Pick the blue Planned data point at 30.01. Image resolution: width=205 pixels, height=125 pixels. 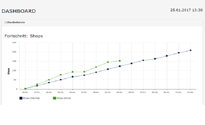[x=167, y=56]
